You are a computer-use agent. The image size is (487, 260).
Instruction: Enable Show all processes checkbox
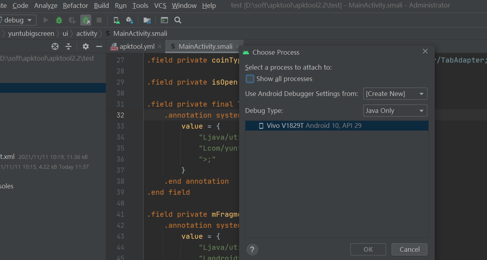(250, 79)
